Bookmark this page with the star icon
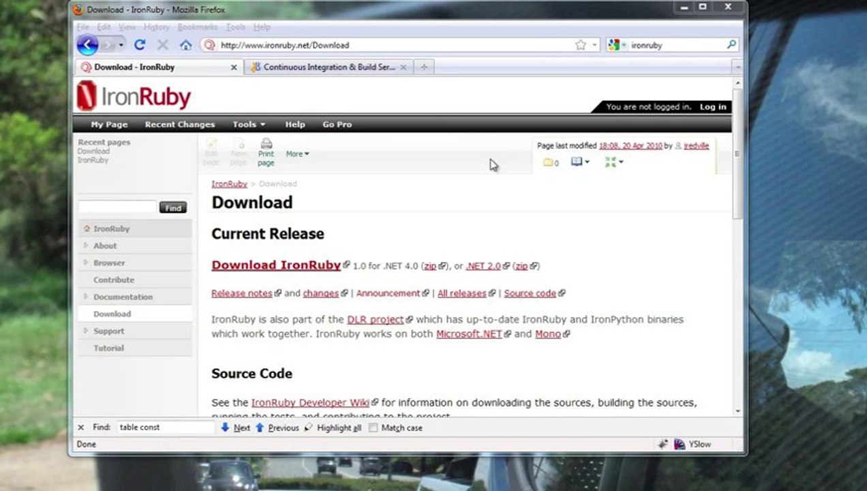 tap(580, 45)
